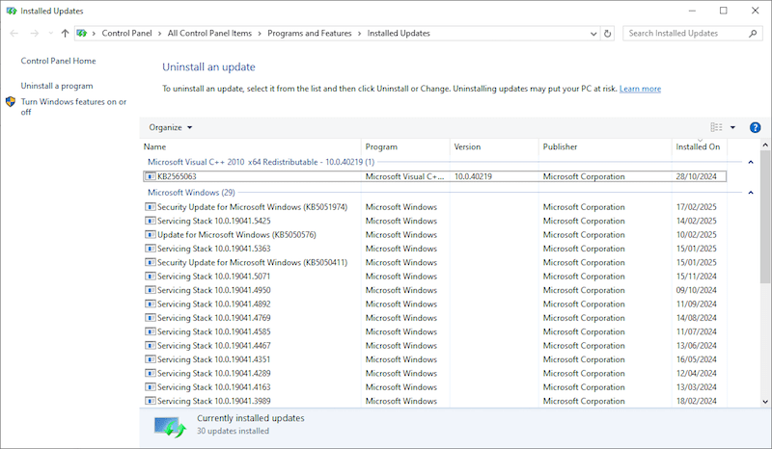
Task: Select Update for Microsoft Windows (KB5050576)
Action: pyautogui.click(x=435, y=234)
